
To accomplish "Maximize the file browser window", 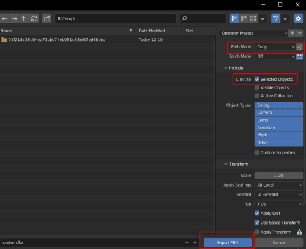I will pyautogui.click(x=280, y=4).
